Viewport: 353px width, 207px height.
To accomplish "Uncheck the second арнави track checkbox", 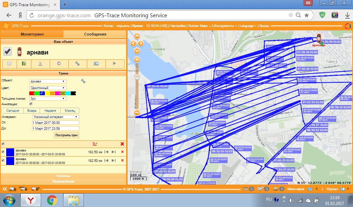I will pos(3,160).
